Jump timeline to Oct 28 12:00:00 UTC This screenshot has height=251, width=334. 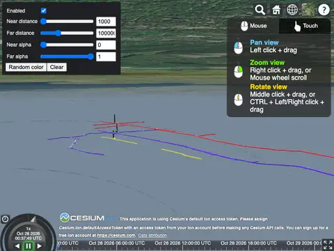183,243
